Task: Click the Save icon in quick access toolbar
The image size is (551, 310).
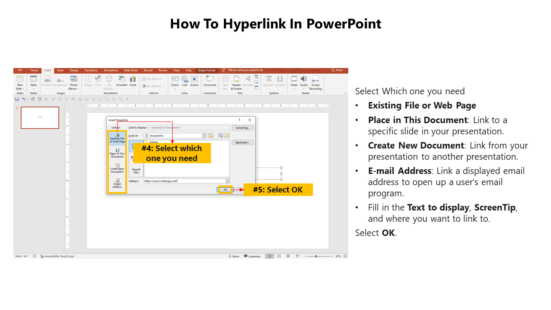Action: pyautogui.click(x=17, y=99)
